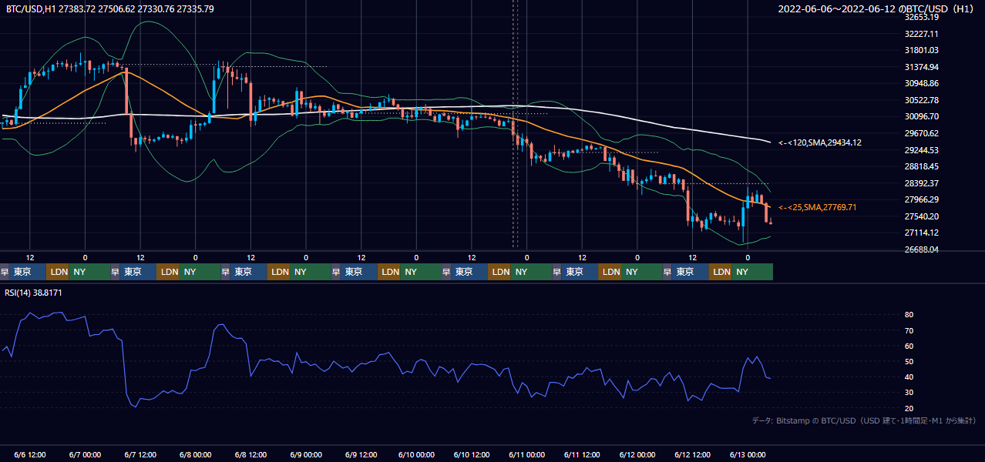The image size is (985, 462).
Task: Click the 28818.45 price axis label
Action: [x=921, y=166]
